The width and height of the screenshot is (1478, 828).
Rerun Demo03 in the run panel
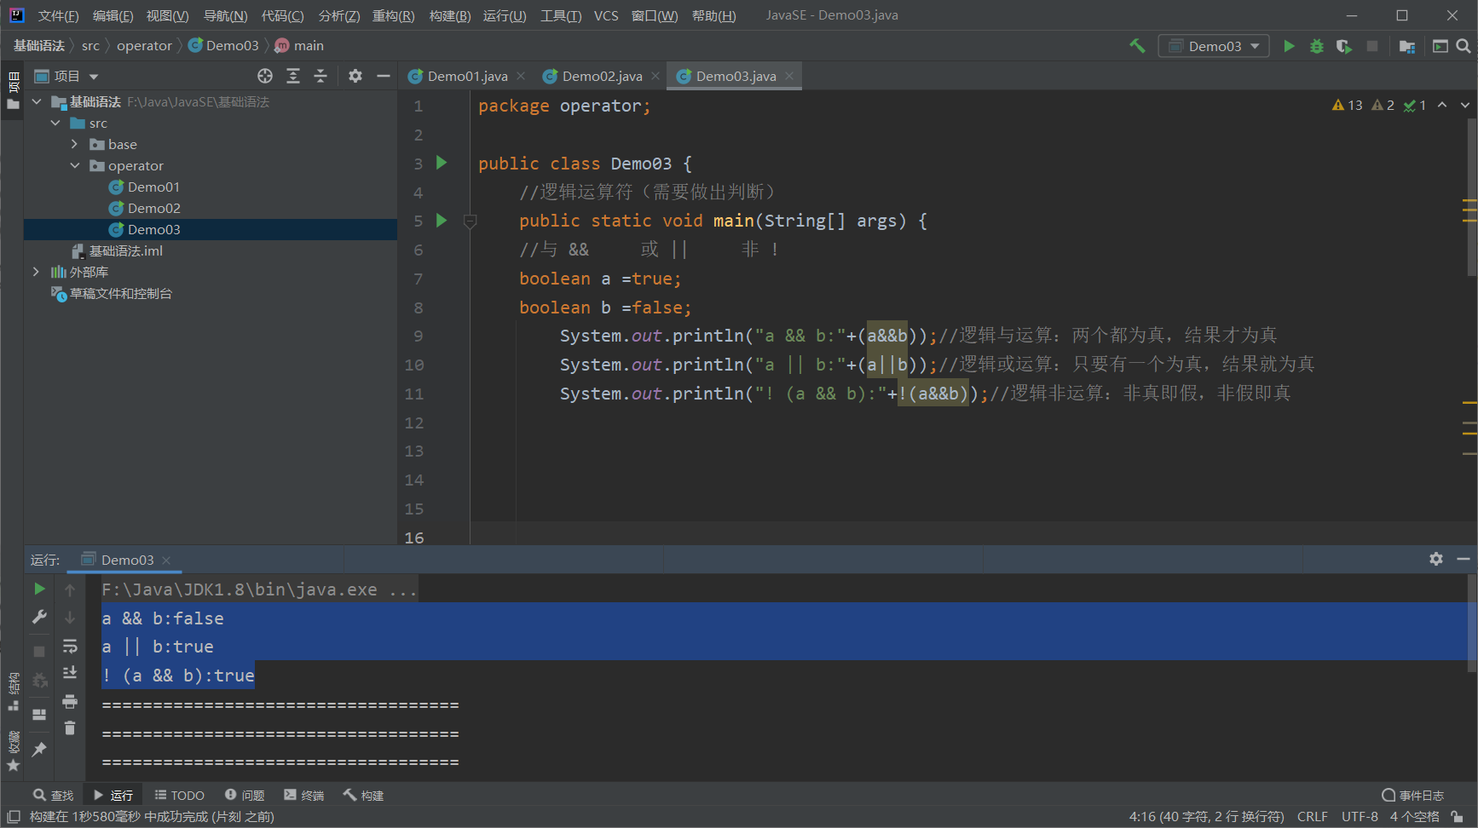click(39, 589)
